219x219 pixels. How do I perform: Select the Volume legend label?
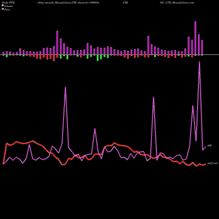coord(8,6)
